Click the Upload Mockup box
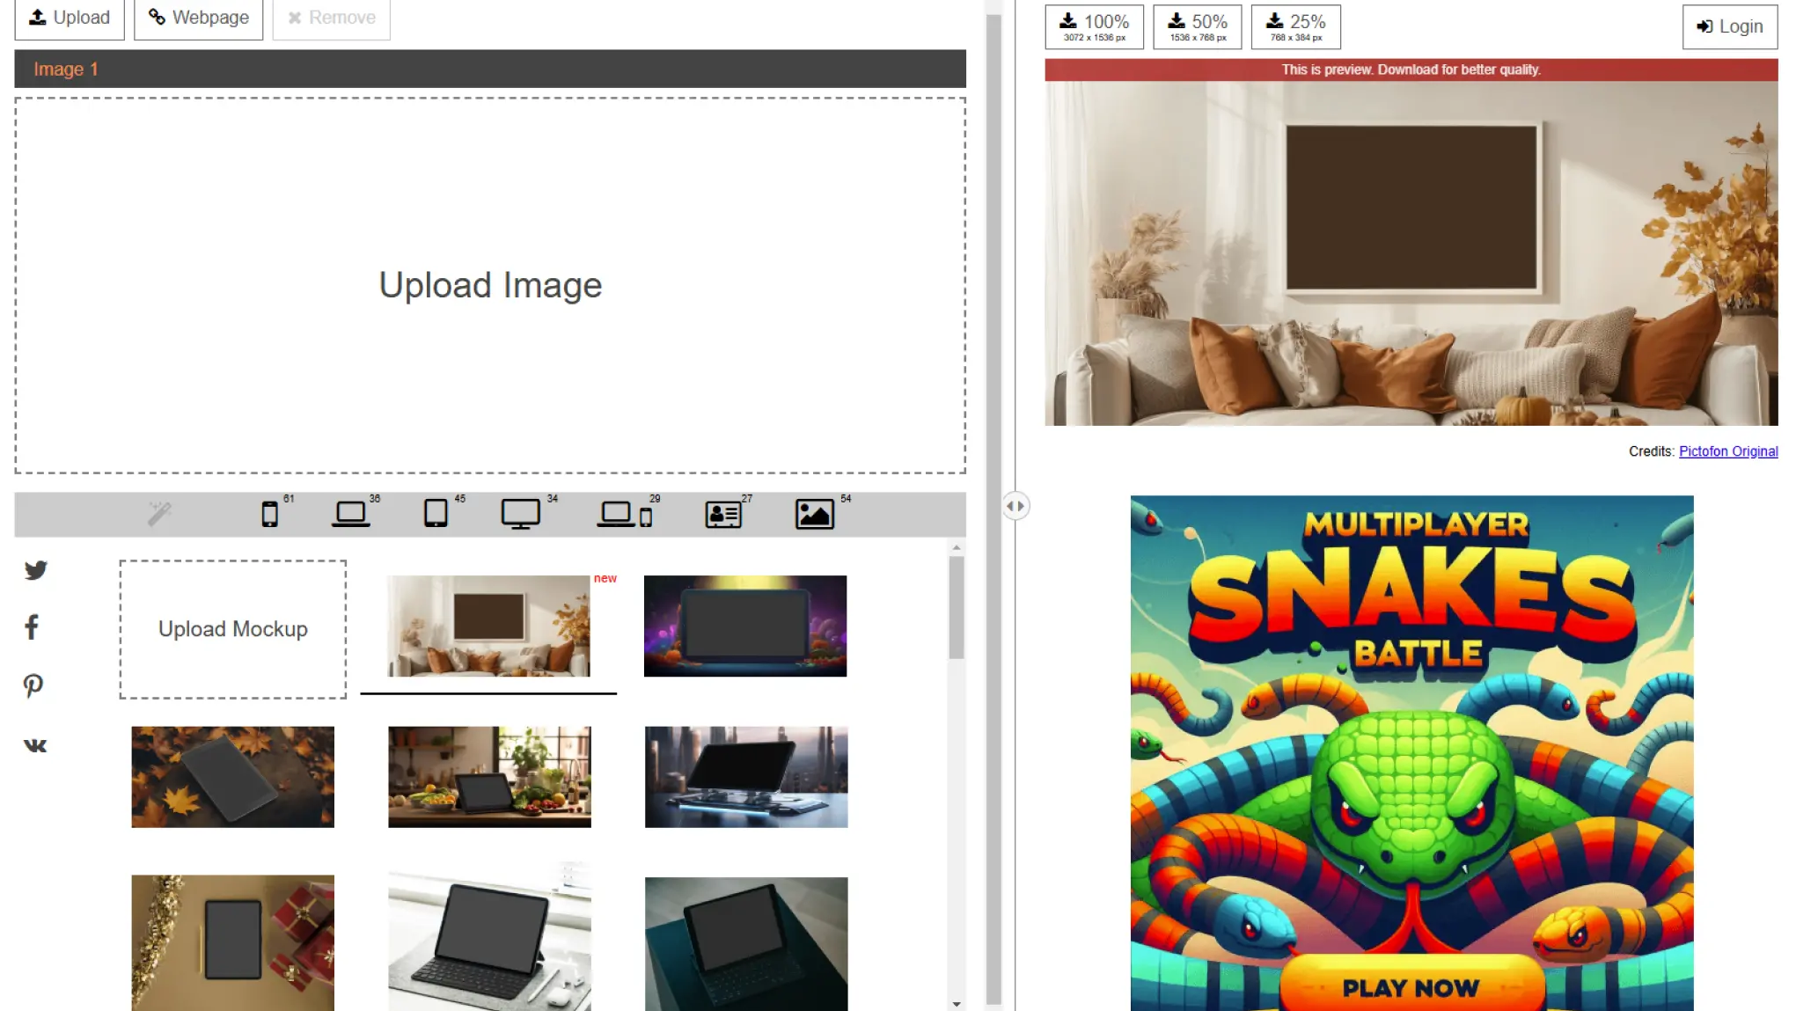Screen dimensions: 1796x1011 coord(233,629)
